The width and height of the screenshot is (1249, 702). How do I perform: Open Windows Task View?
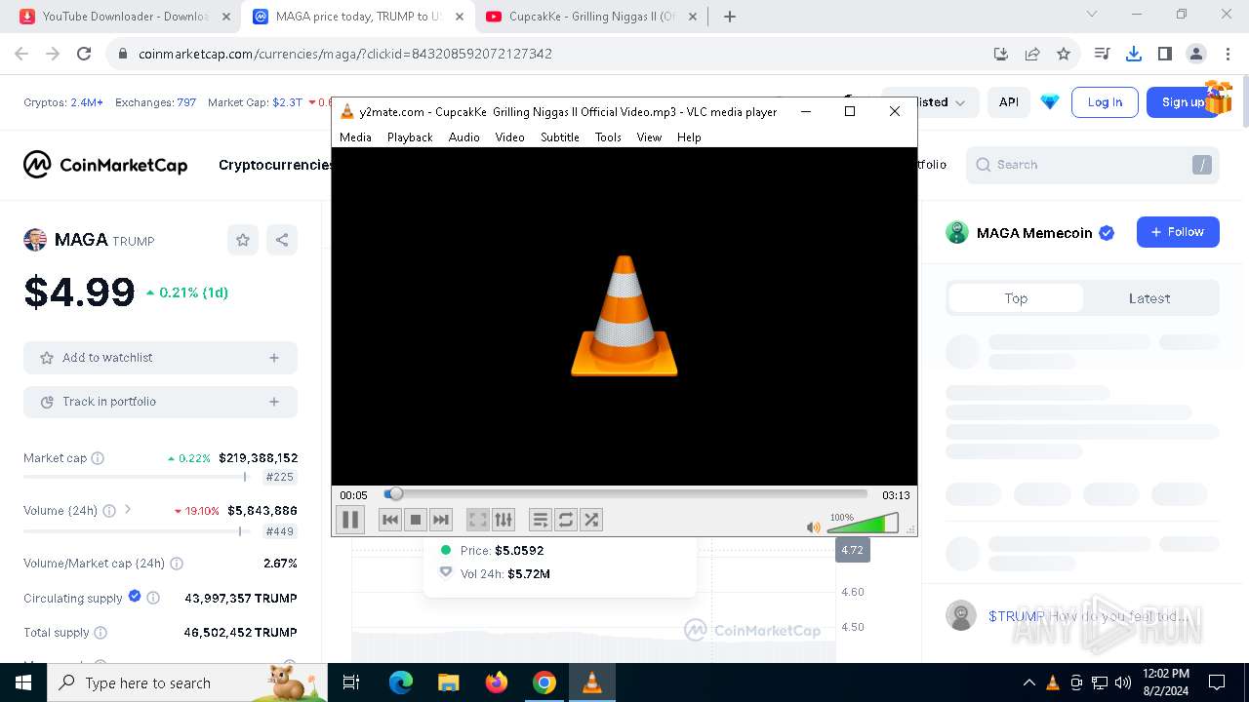[351, 682]
